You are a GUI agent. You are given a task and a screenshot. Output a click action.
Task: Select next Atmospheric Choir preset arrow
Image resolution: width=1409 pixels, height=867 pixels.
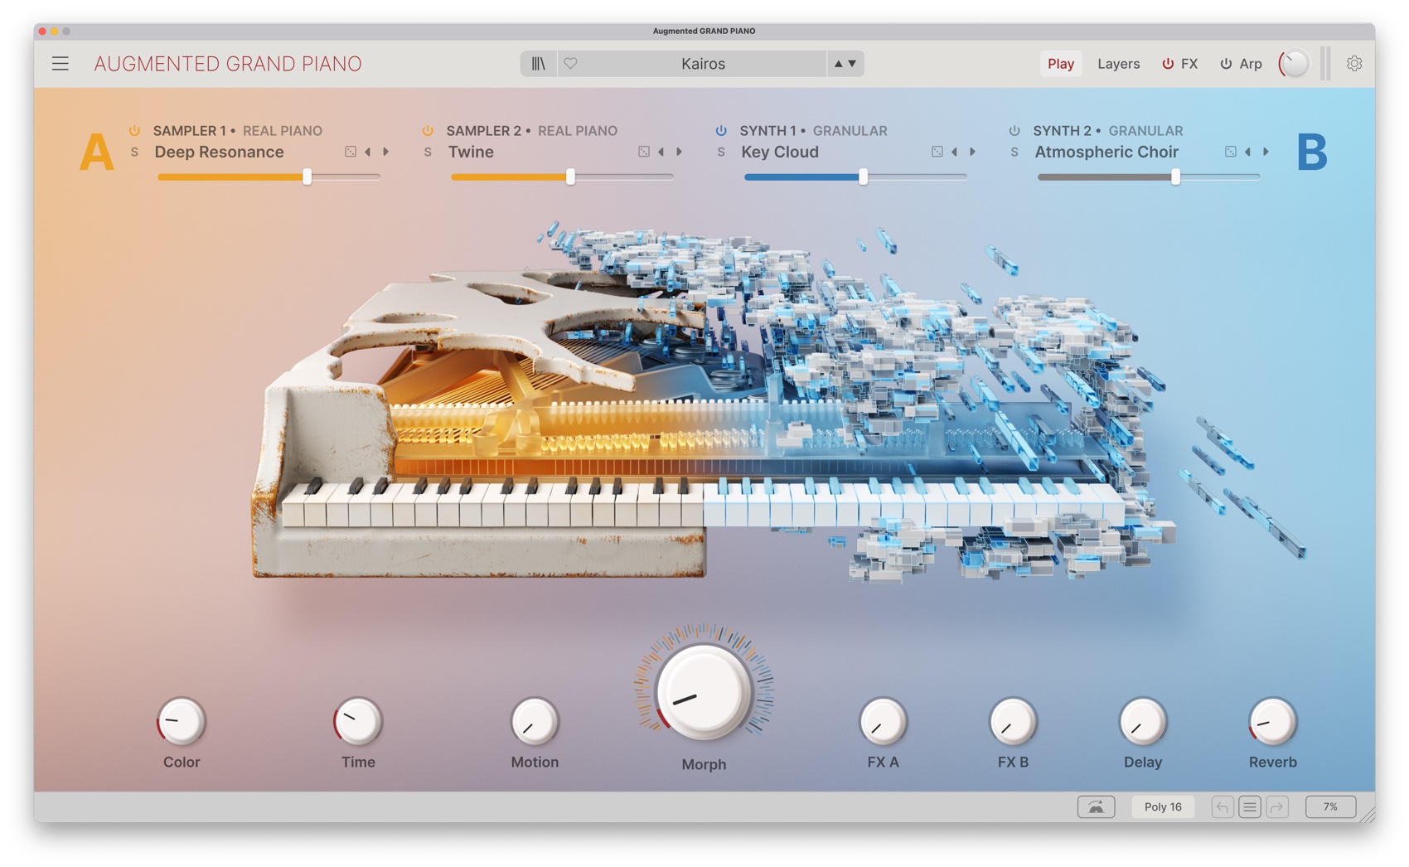[1266, 152]
